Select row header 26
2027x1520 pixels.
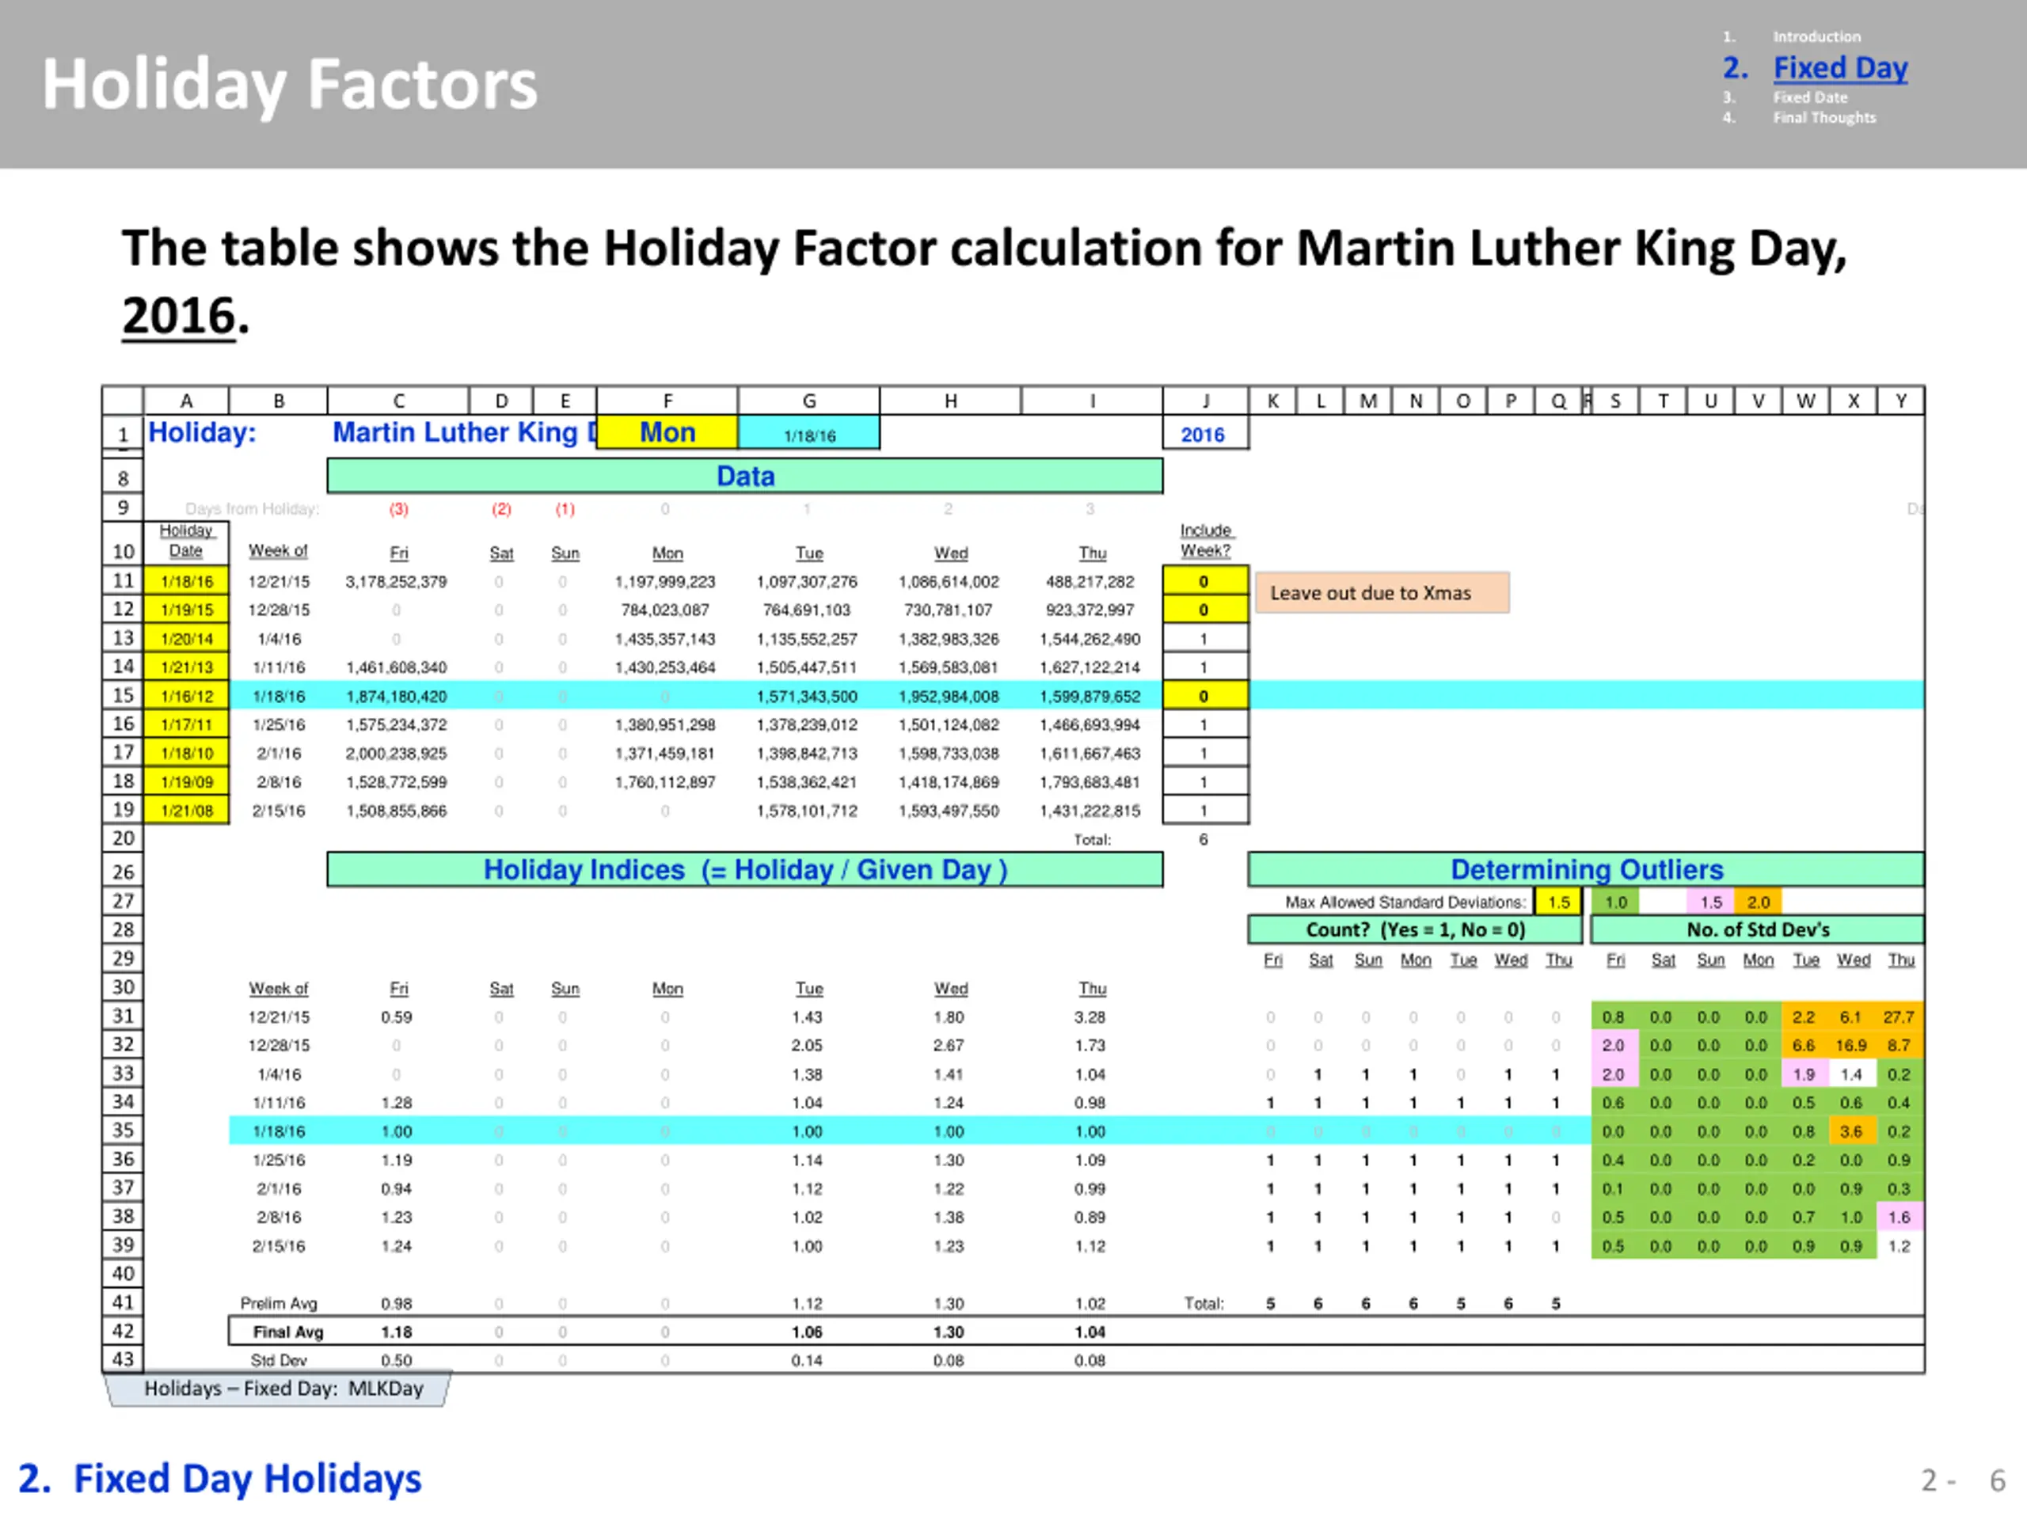pyautogui.click(x=123, y=872)
